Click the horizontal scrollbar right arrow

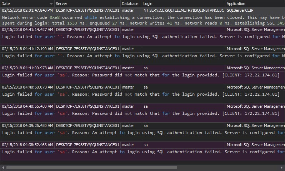coord(281,167)
